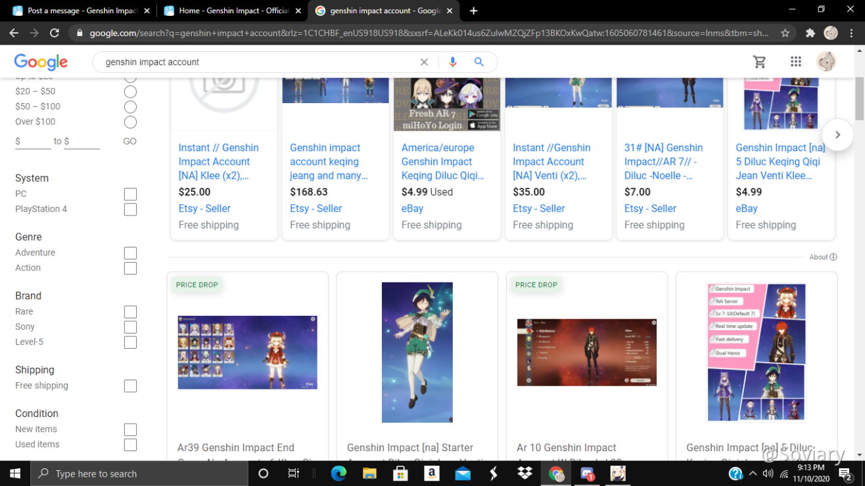Image resolution: width=865 pixels, height=486 pixels.
Task: Check the Action genre filter
Action: coord(130,268)
